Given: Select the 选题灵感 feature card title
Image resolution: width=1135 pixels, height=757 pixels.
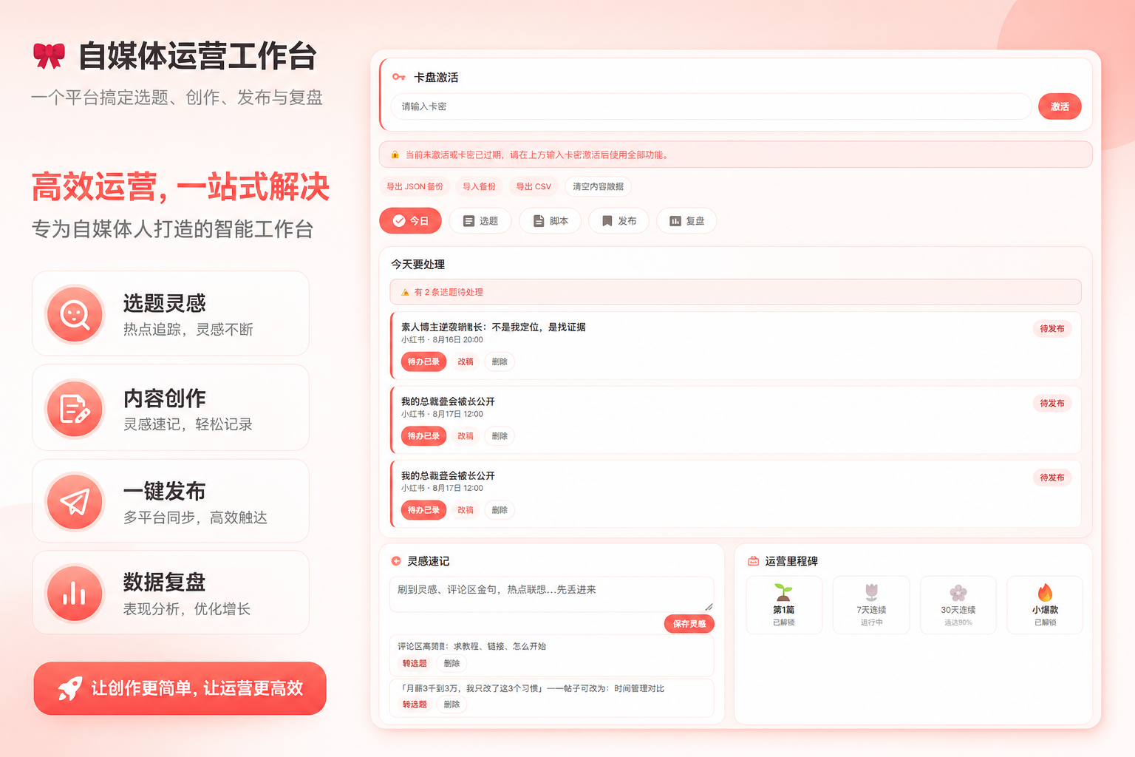Looking at the screenshot, I should (164, 303).
